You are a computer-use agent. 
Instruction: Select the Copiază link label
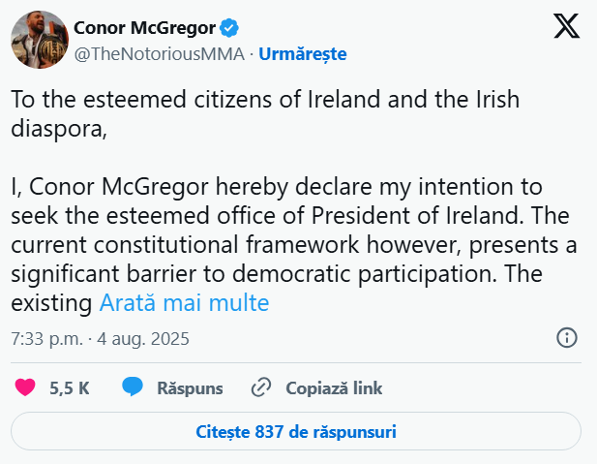pos(334,387)
